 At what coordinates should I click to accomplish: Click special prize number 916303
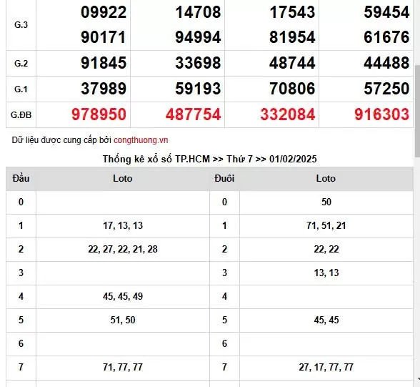pos(382,114)
